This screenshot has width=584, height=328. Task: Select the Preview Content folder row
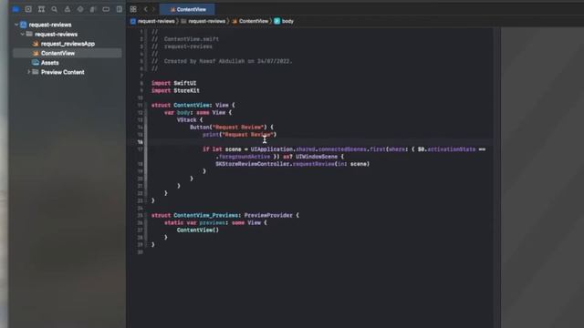(x=67, y=72)
